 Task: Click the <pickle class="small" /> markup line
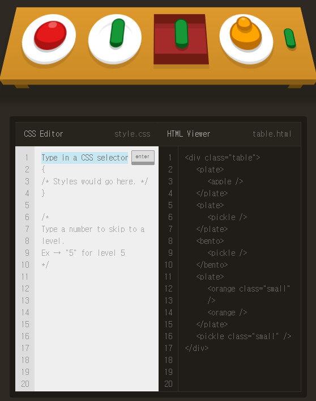244,336
